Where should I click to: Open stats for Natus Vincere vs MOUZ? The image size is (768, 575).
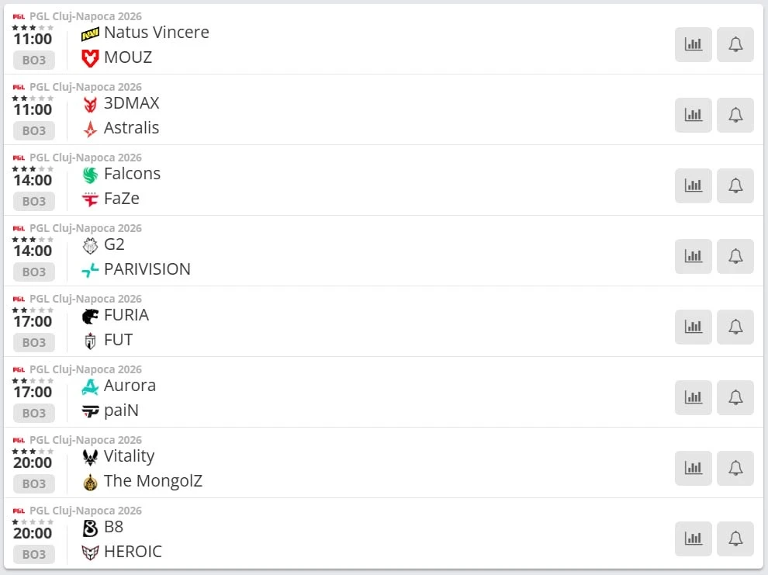693,45
